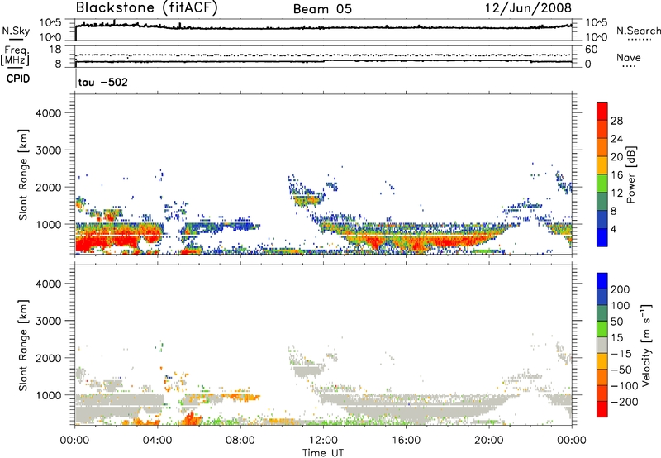This screenshot has width=661, height=458.
Task: Pick the yellow 16–20 dB power swatch
Action: 602,165
